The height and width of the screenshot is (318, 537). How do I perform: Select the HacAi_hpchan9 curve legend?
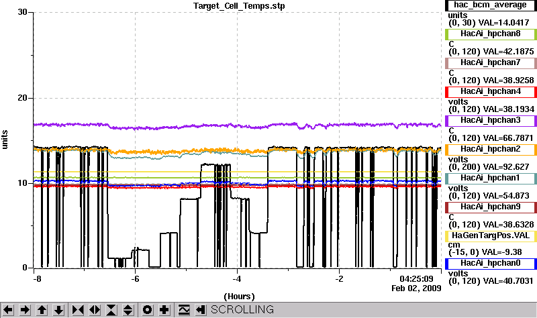[491, 207]
